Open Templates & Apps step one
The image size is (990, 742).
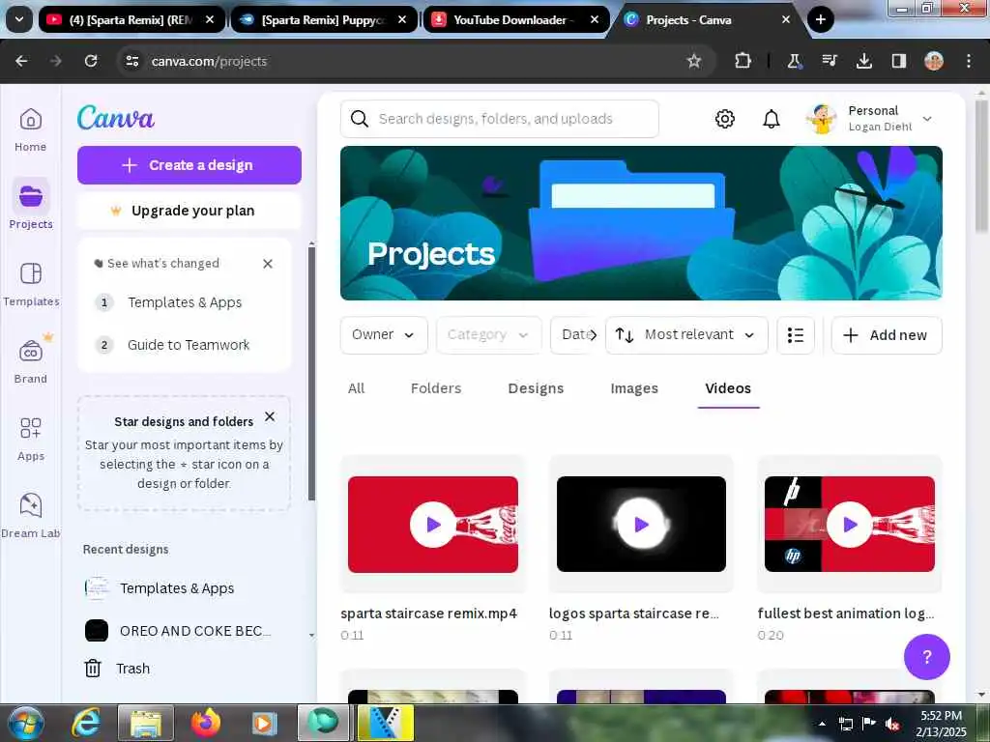pyautogui.click(x=184, y=302)
